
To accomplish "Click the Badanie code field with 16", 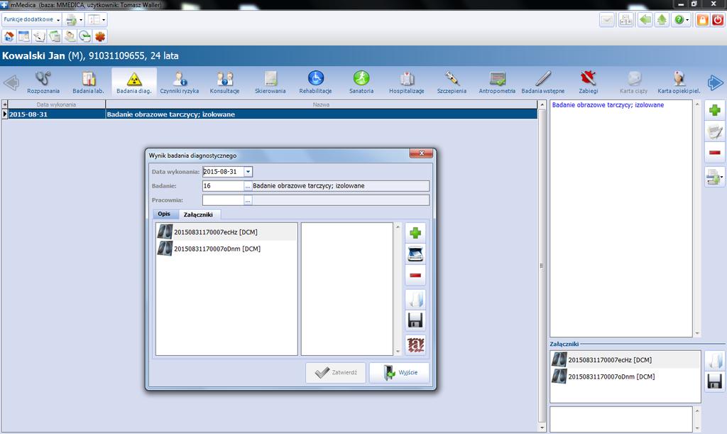I will pyautogui.click(x=224, y=186).
